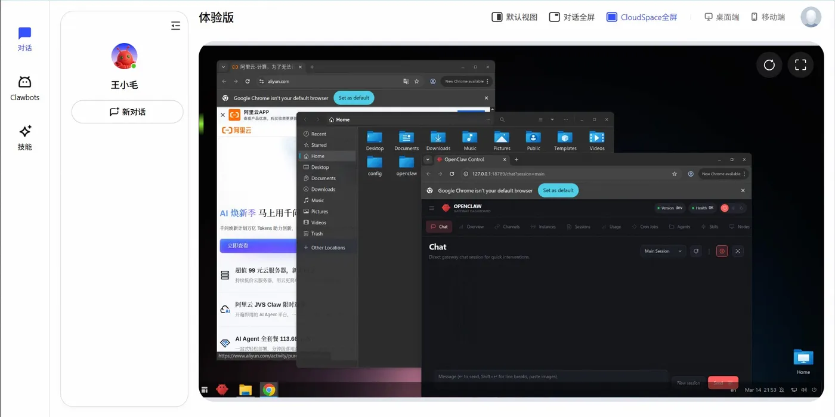Image resolution: width=835 pixels, height=417 pixels.
Task: Open the file manager view options dropdown arrow
Action: pos(552,119)
